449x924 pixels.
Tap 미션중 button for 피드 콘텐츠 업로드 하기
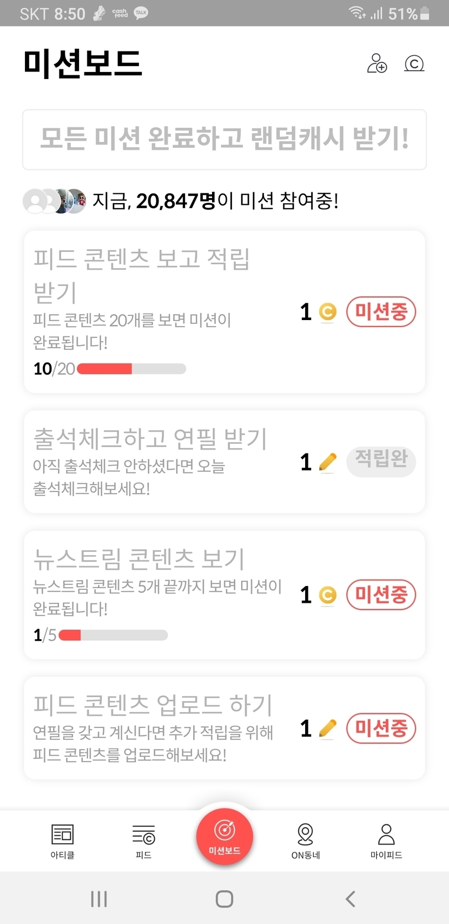381,728
